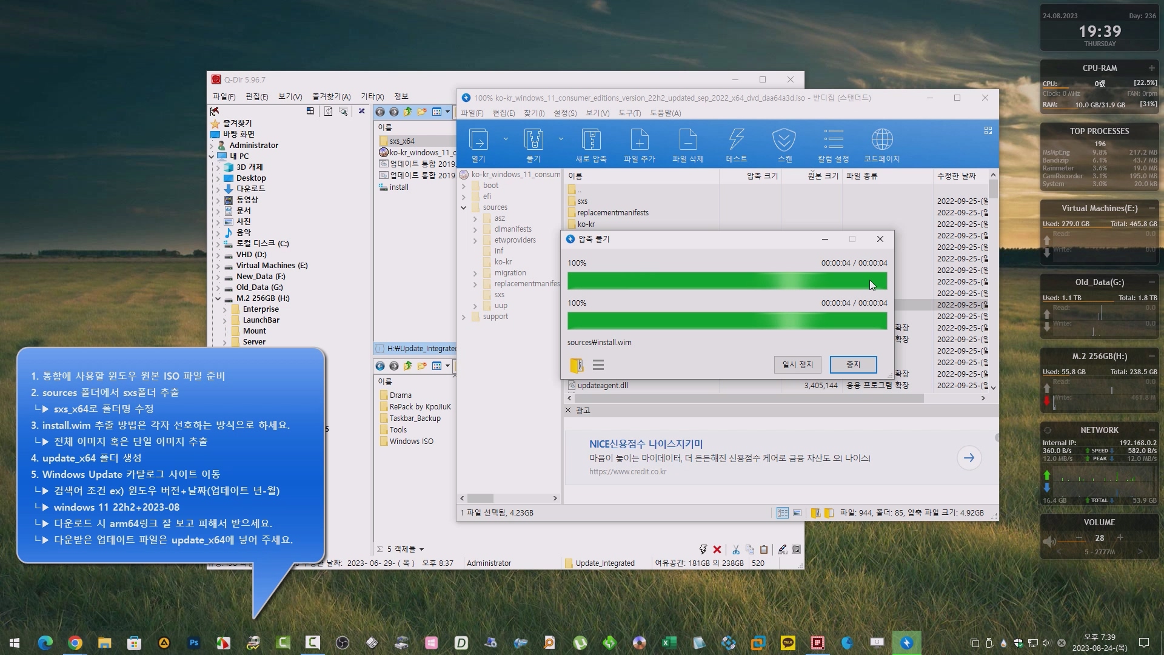Collapse M.2 256GB (H:) in Q-Dir tree
The height and width of the screenshot is (655, 1164).
tap(218, 298)
